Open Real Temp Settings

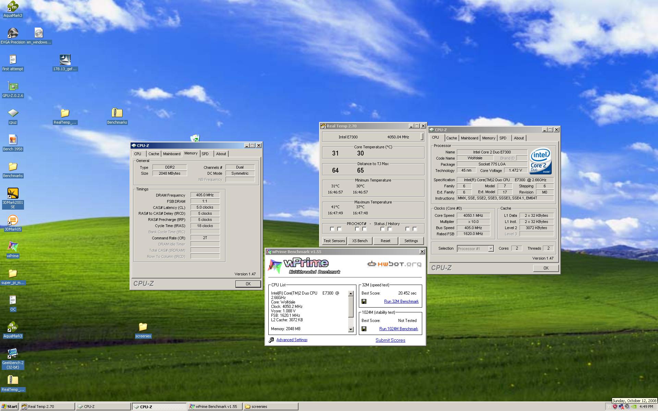pyautogui.click(x=411, y=241)
